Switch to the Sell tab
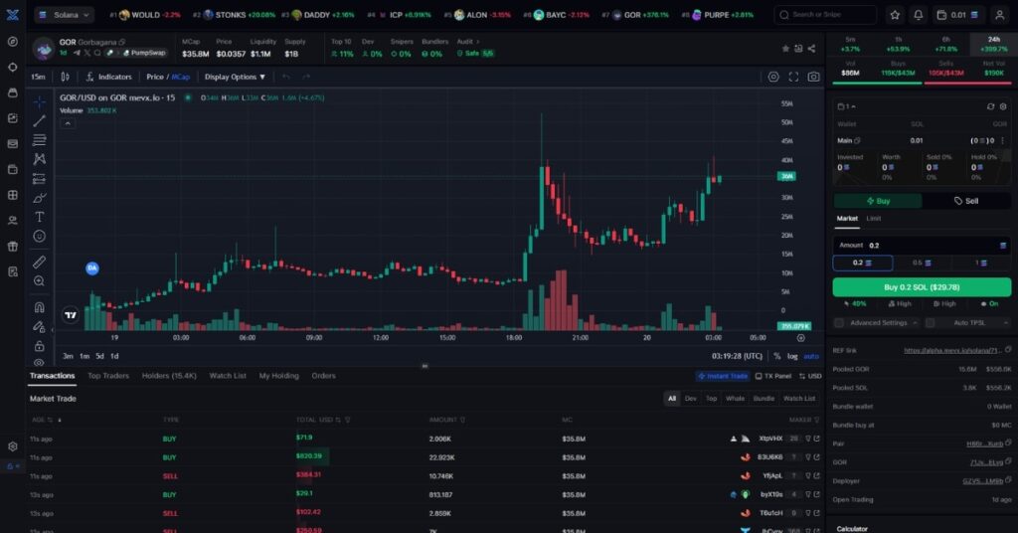Viewport: 1018px width, 533px height. pyautogui.click(x=966, y=201)
